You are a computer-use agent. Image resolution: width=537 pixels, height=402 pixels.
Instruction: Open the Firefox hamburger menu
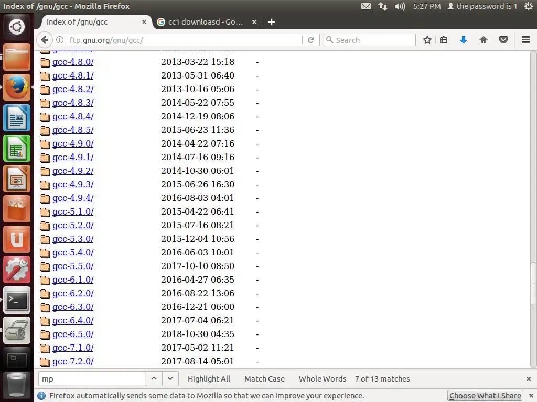526,40
